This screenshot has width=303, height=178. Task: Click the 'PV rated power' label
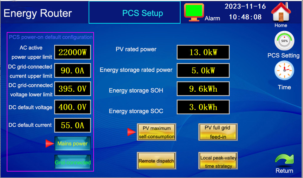click(x=136, y=49)
